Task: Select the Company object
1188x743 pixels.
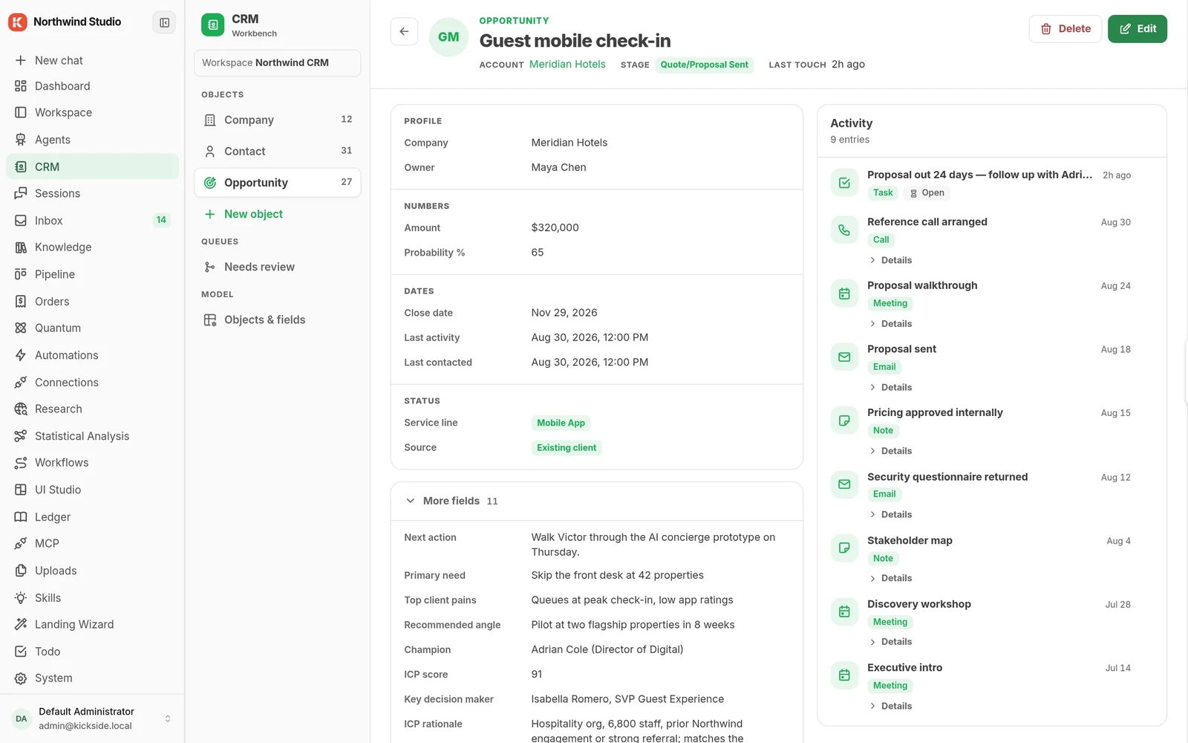Action: pyautogui.click(x=278, y=120)
